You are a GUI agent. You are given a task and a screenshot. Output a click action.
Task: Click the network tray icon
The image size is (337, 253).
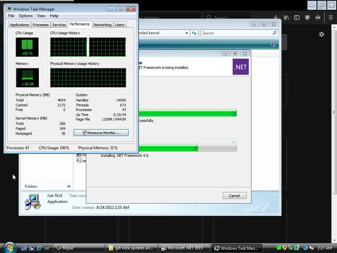[x=305, y=248]
